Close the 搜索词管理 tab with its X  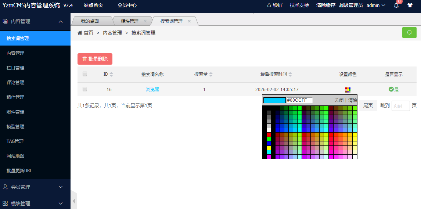click(x=189, y=21)
